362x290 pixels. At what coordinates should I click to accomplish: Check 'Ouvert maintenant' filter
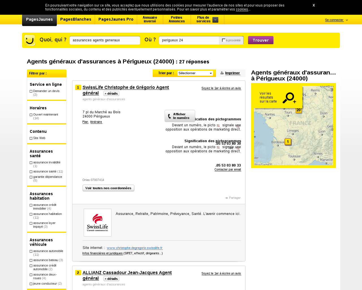click(31, 115)
